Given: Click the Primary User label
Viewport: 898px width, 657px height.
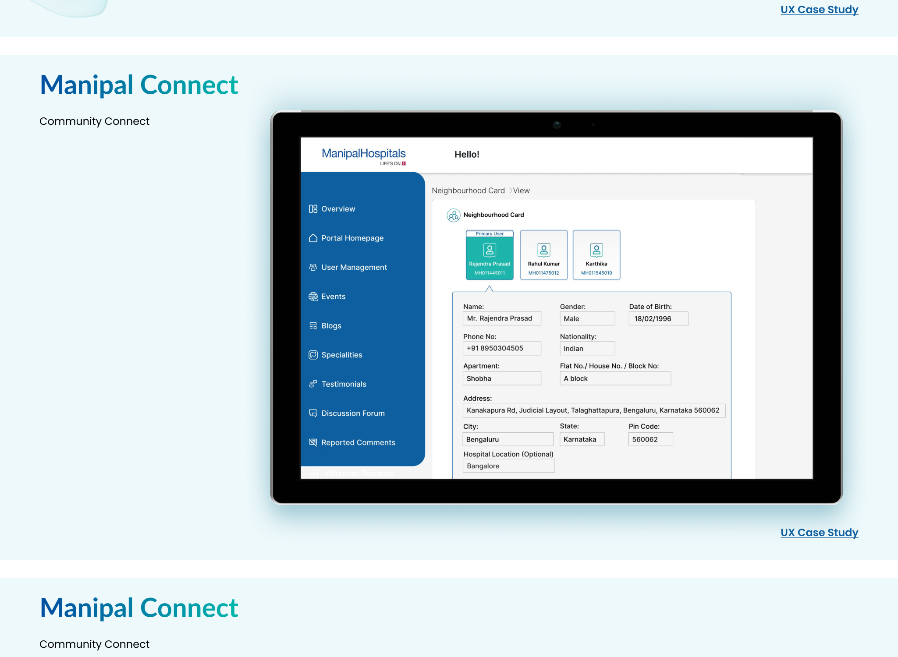Looking at the screenshot, I should pos(490,234).
